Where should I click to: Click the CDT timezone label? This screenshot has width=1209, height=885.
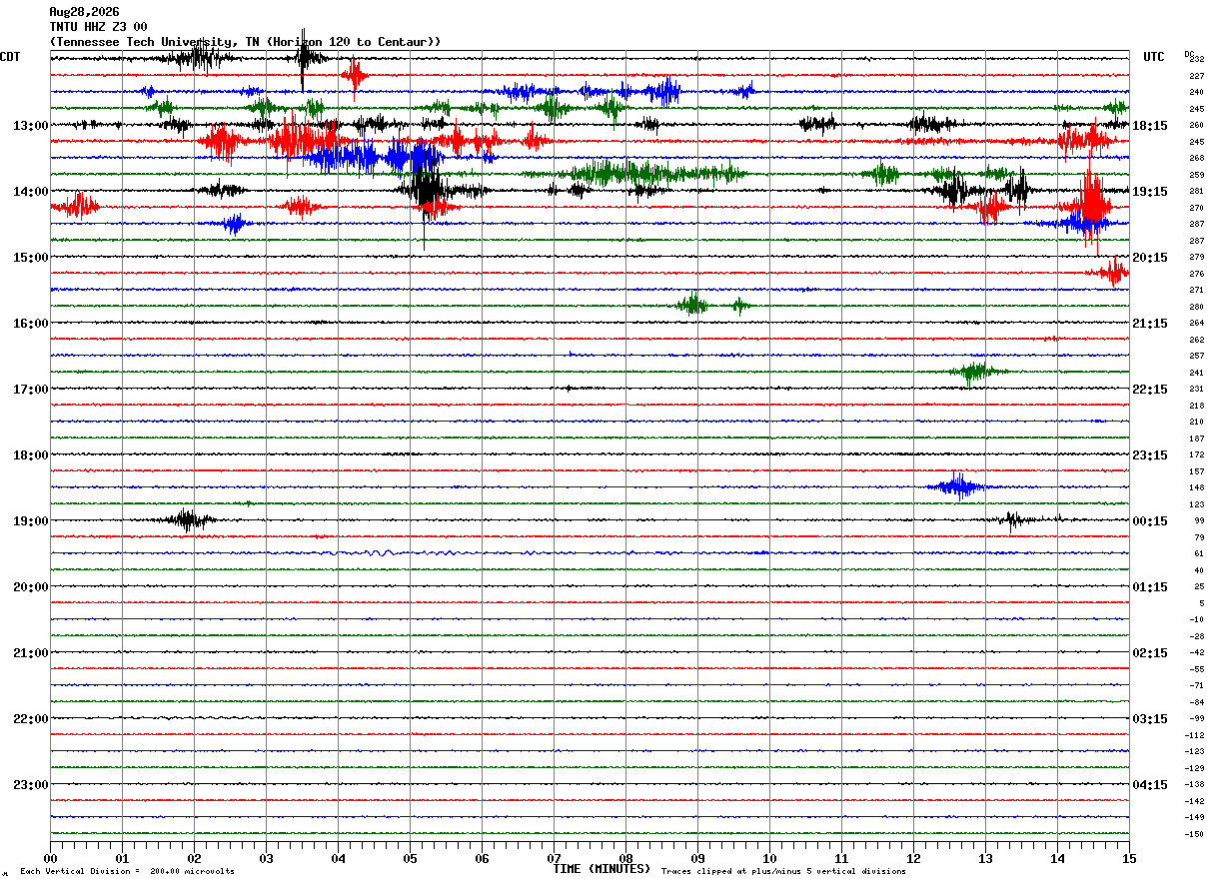coord(10,57)
